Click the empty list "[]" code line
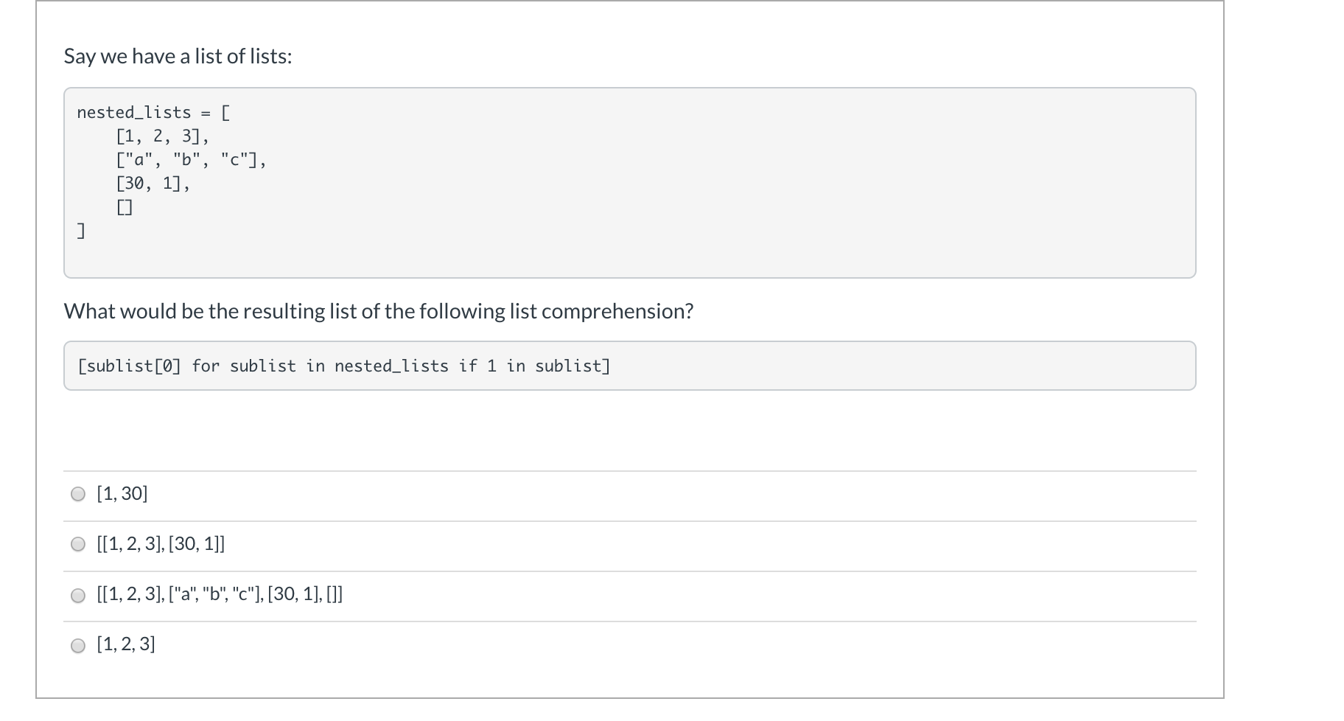The width and height of the screenshot is (1344, 721). pyautogui.click(x=125, y=208)
